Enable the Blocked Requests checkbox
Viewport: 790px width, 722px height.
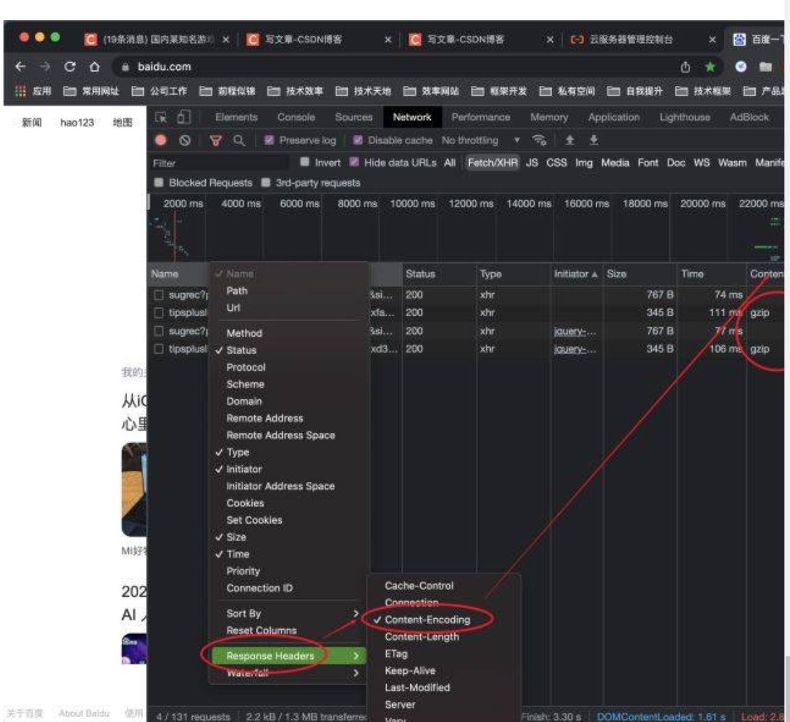click(159, 183)
